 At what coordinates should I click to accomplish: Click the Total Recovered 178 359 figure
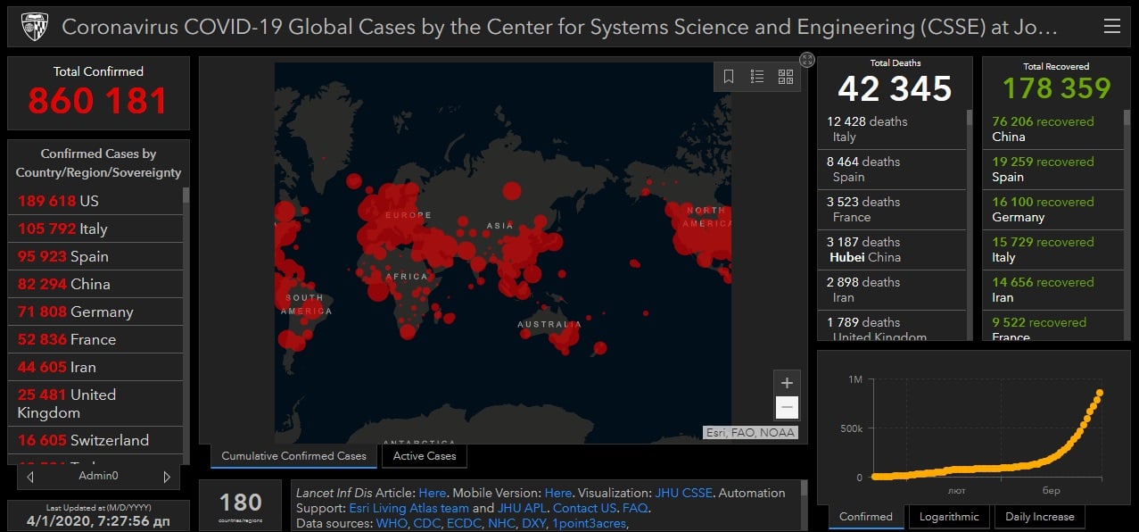1057,88
